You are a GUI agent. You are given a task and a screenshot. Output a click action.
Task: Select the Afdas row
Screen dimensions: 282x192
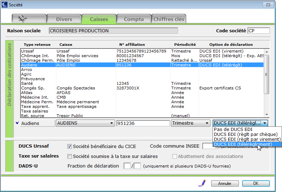coord(142,93)
